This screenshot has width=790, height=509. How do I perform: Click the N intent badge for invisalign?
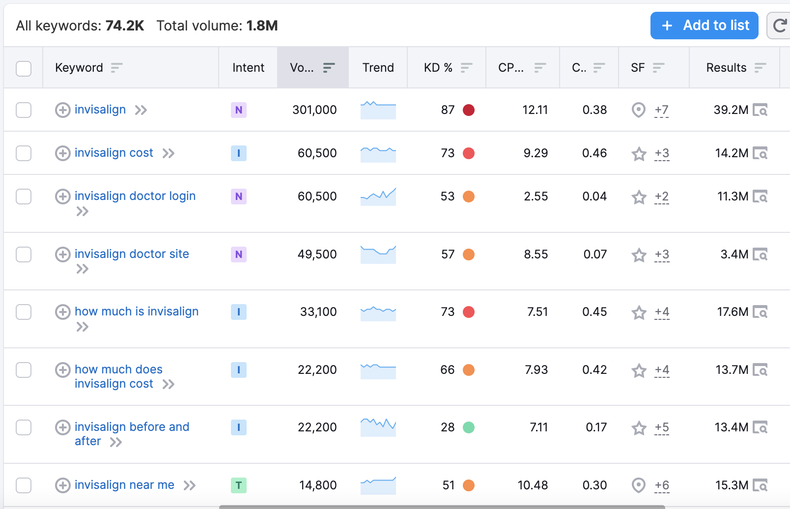pos(239,110)
